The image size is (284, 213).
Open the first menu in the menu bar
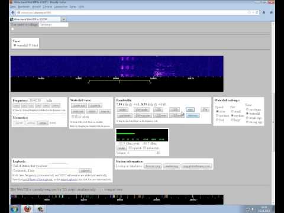click(x=13, y=7)
